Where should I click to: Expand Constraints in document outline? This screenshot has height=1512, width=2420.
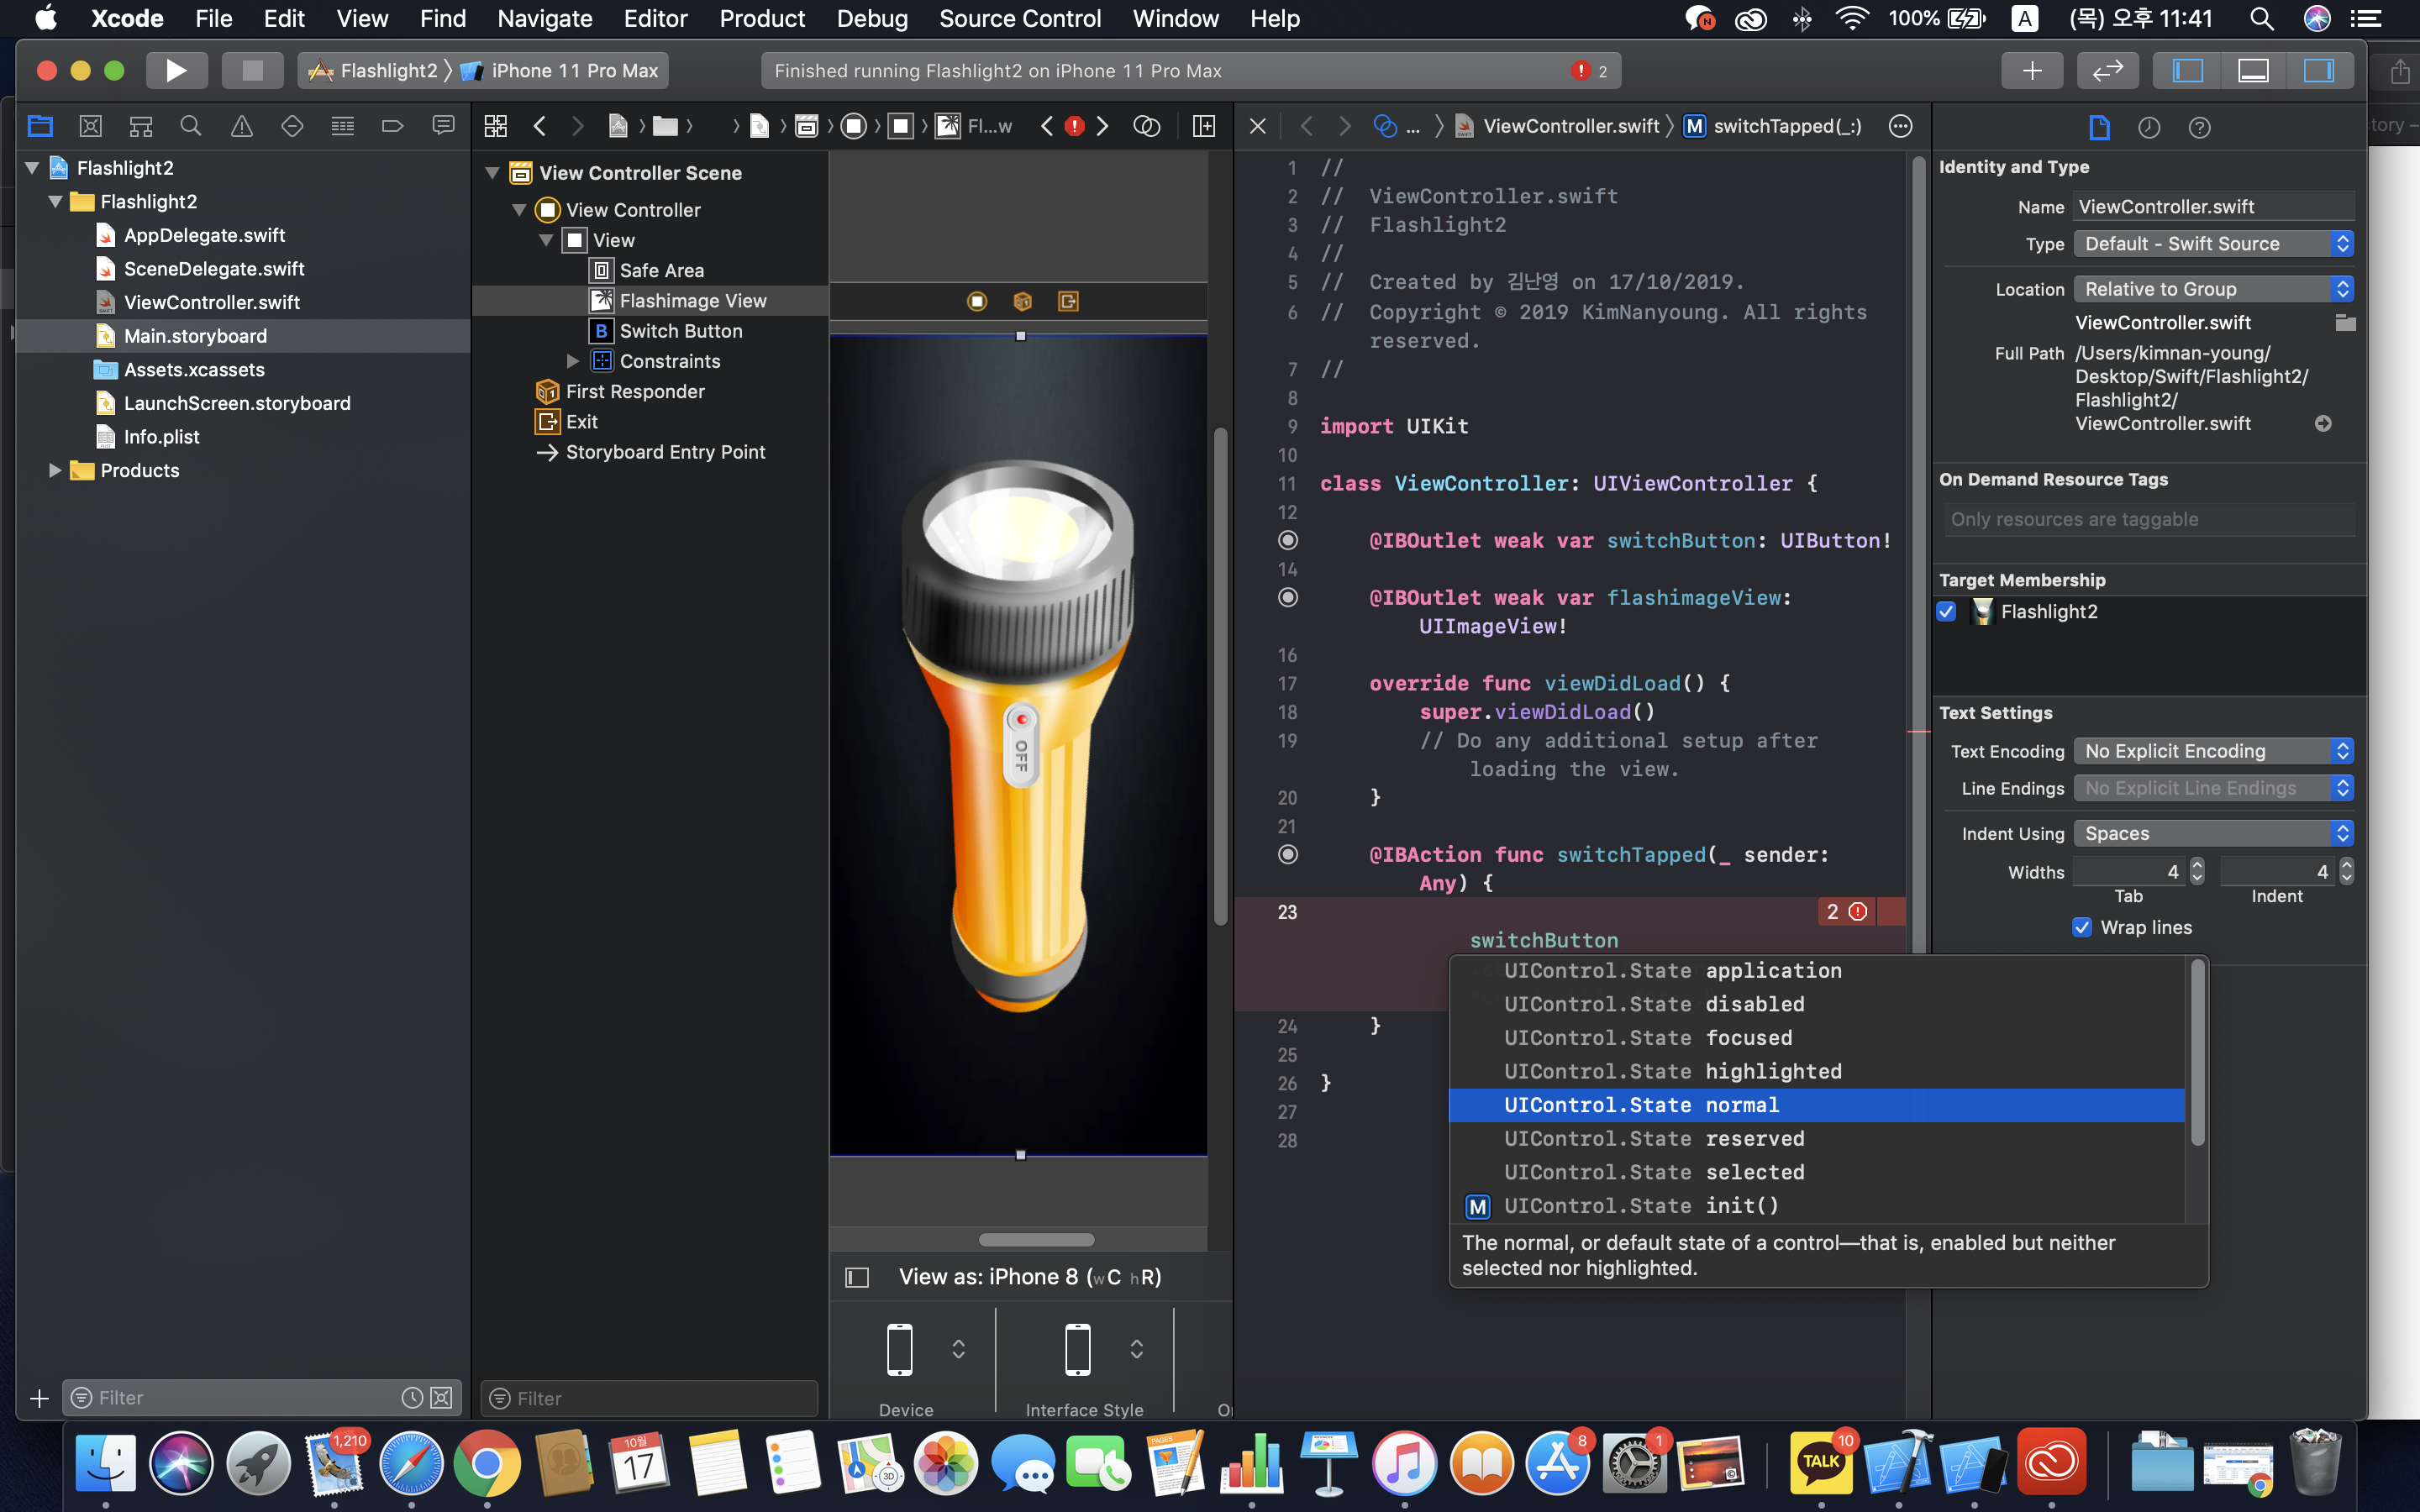(x=573, y=361)
